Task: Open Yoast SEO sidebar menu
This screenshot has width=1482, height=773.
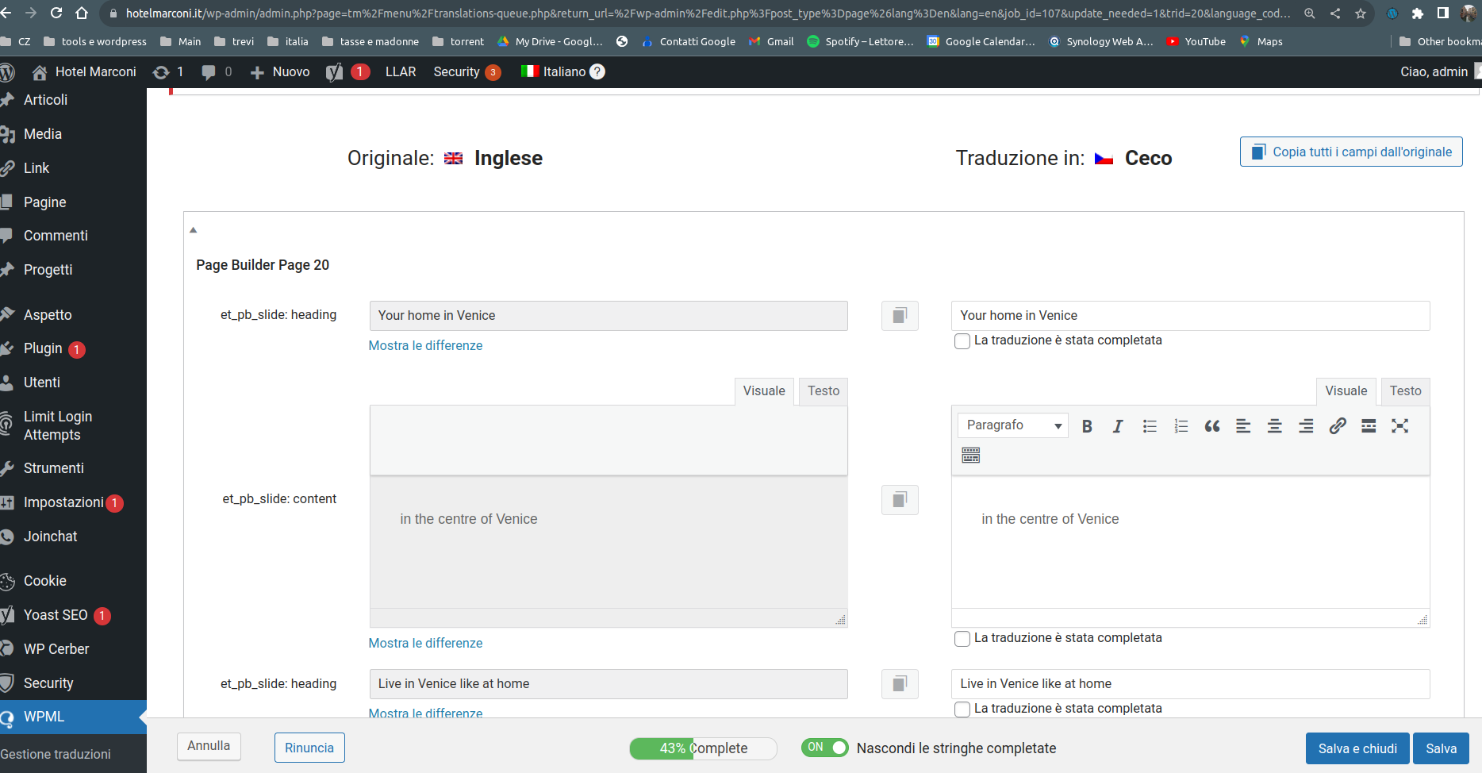Action: tap(56, 615)
